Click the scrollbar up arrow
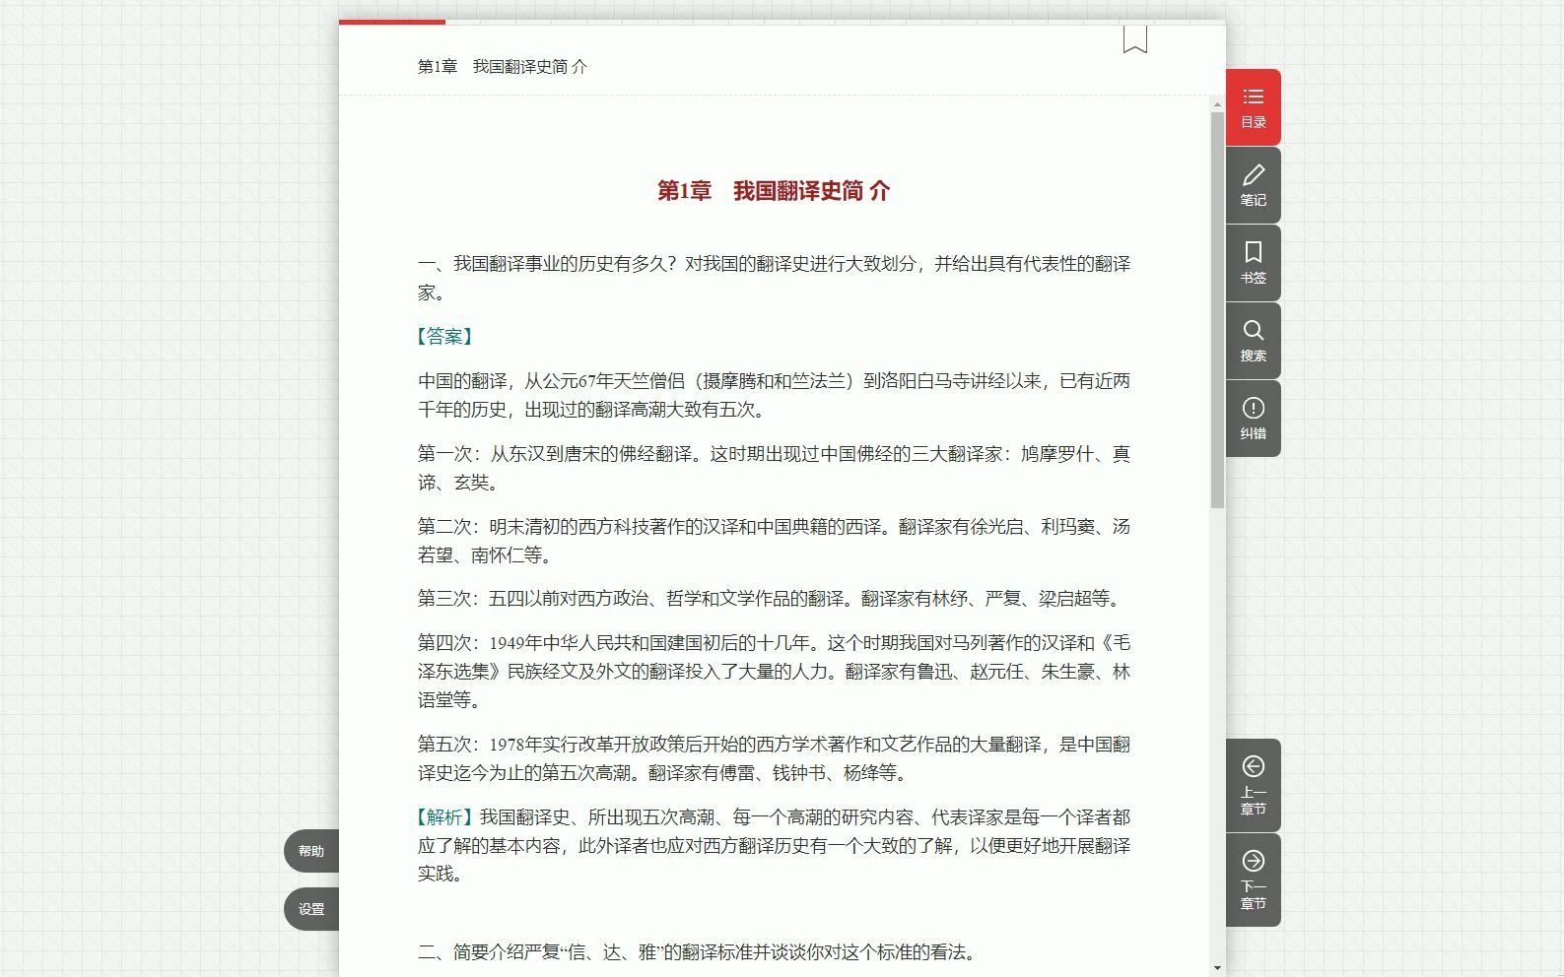This screenshot has height=977, width=1564. coord(1218,104)
